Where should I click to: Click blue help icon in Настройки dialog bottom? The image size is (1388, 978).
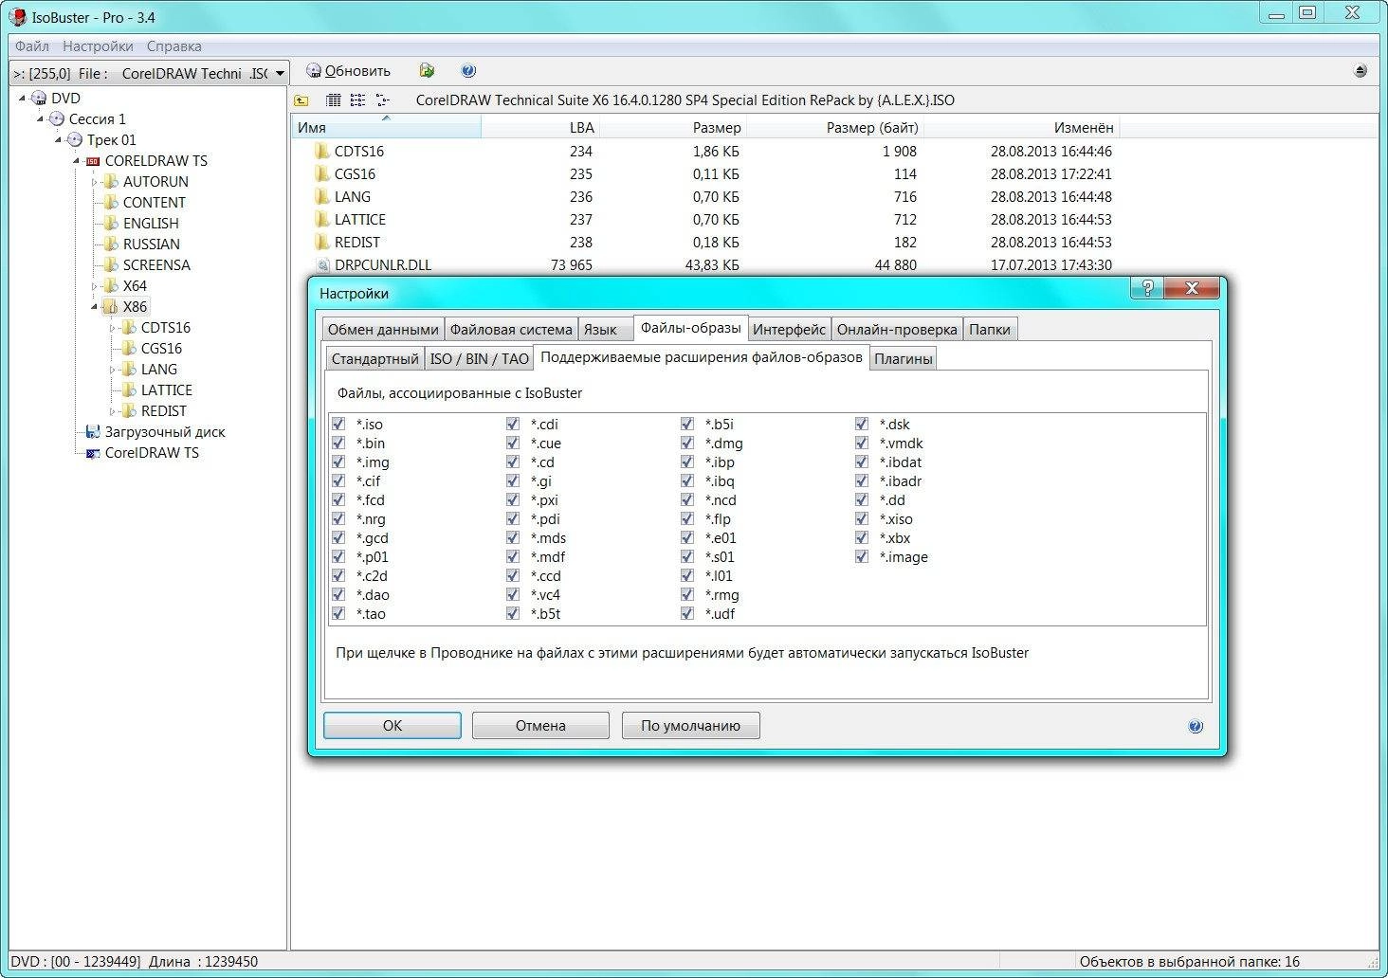coord(1196,726)
